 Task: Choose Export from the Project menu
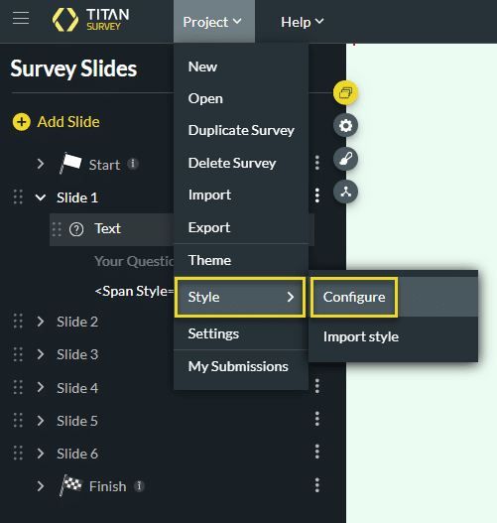[x=241, y=227]
